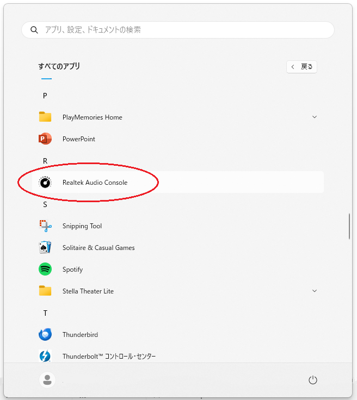The image size is (357, 400).
Task: Click the letter T section header
Action: tap(45, 313)
